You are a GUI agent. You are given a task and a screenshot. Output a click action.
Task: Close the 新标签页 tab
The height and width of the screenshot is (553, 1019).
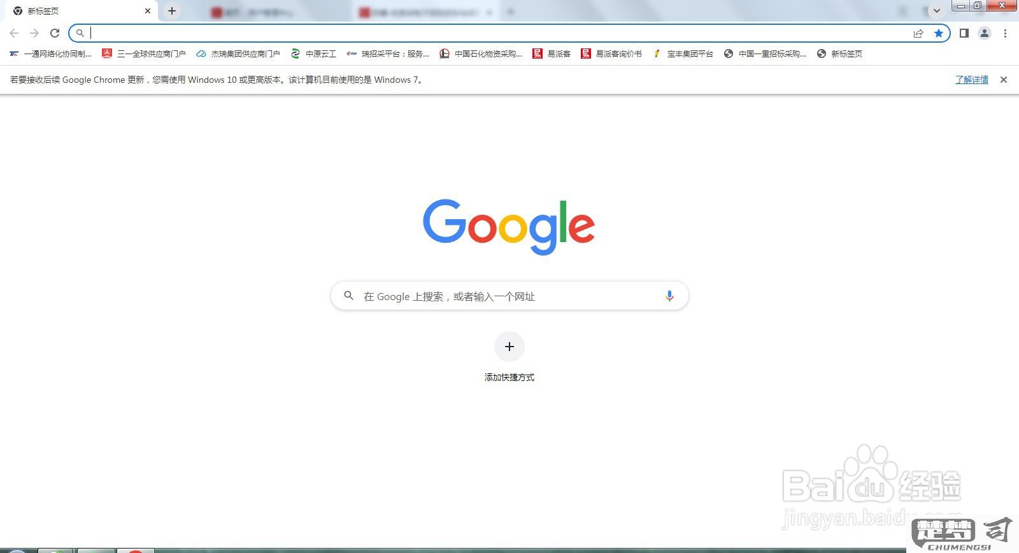point(148,11)
